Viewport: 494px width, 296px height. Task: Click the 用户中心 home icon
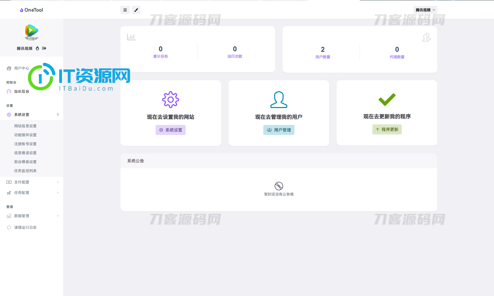point(9,68)
